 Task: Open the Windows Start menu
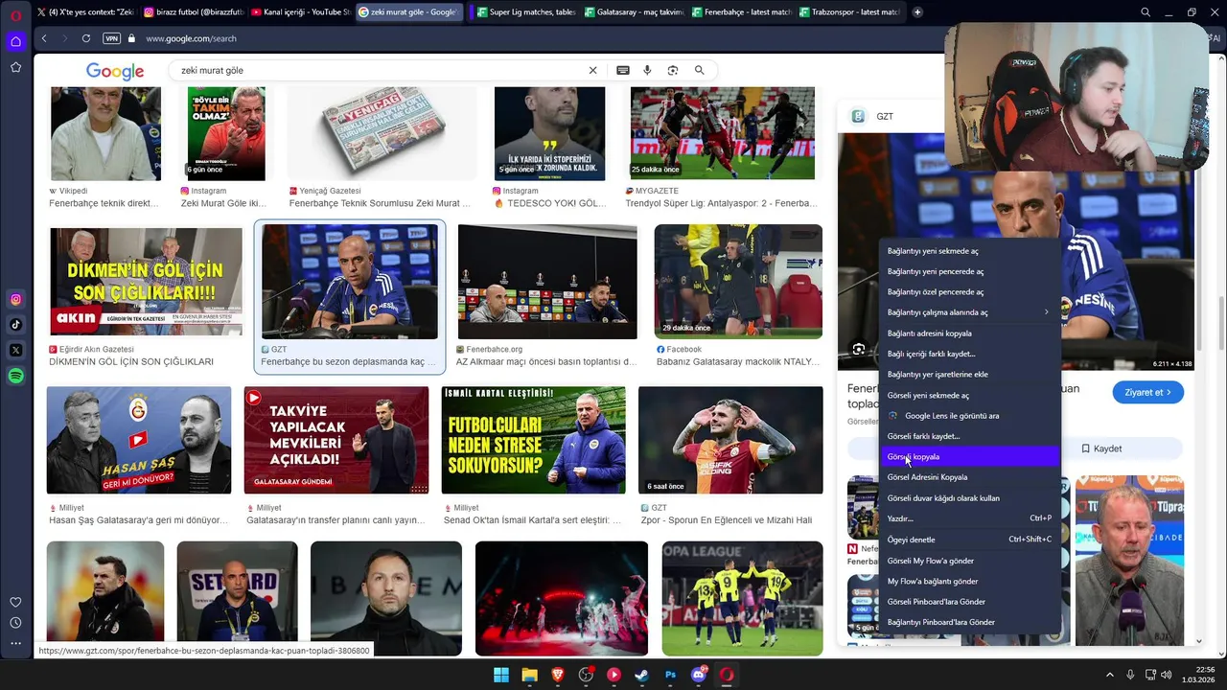[501, 675]
